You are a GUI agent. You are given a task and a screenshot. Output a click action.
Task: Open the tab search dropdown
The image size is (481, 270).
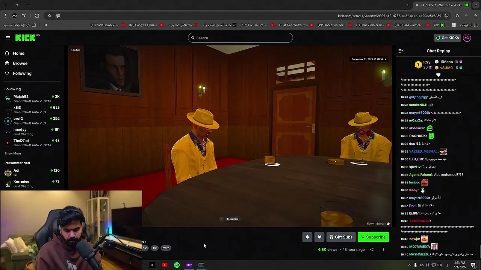click(x=476, y=5)
